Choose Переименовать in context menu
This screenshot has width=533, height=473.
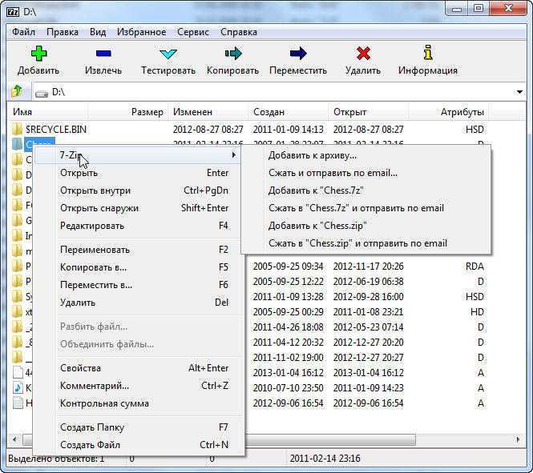click(x=138, y=250)
